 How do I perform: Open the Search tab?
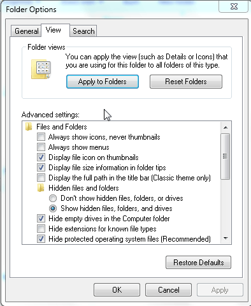coord(83,31)
